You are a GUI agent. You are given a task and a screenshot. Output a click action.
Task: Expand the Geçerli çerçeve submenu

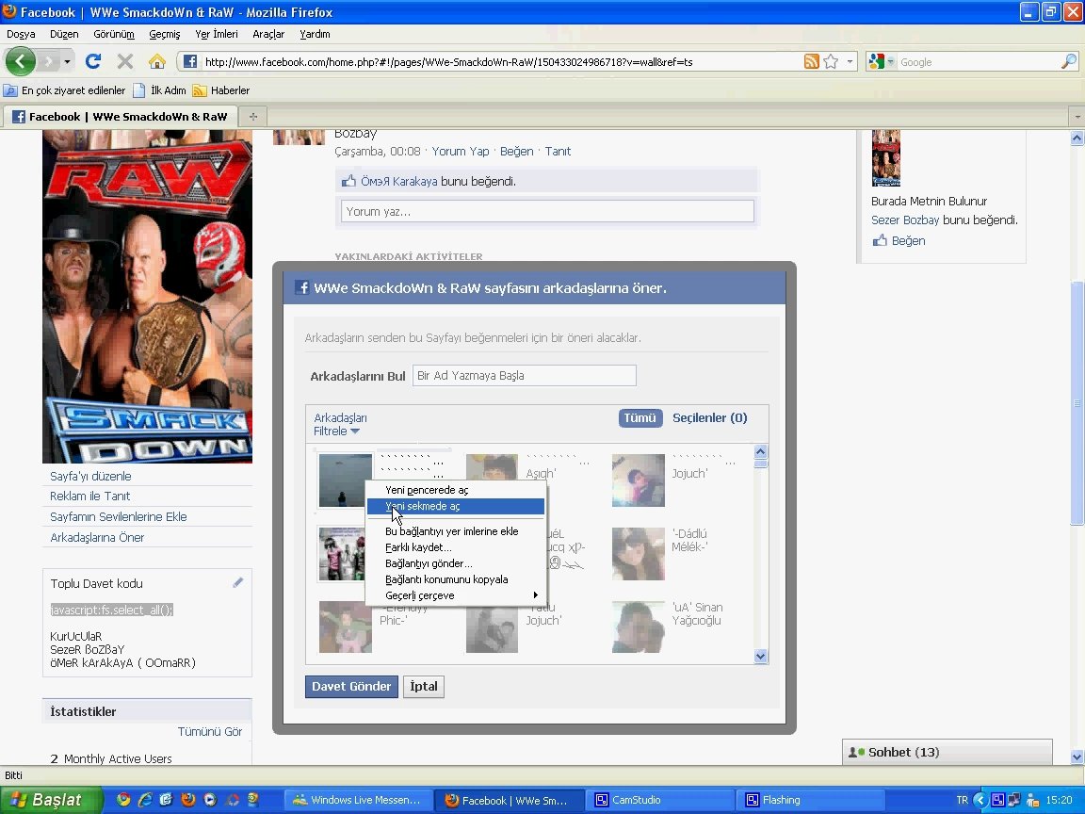click(x=457, y=595)
